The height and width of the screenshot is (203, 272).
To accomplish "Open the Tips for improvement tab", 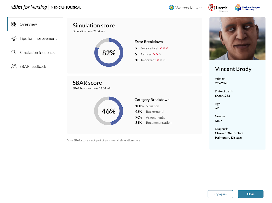I will pyautogui.click(x=38, y=38).
